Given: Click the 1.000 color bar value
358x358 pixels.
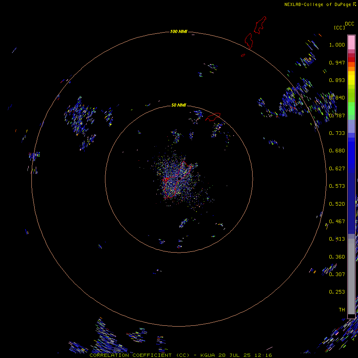Looking at the screenshot, I should point(337,45).
